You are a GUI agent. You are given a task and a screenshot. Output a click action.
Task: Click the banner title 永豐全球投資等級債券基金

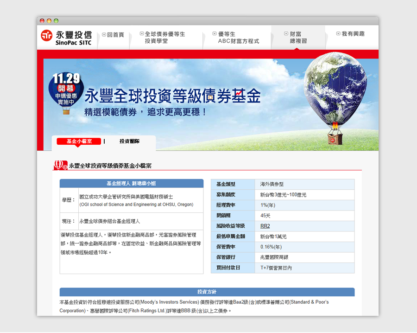[173, 96]
